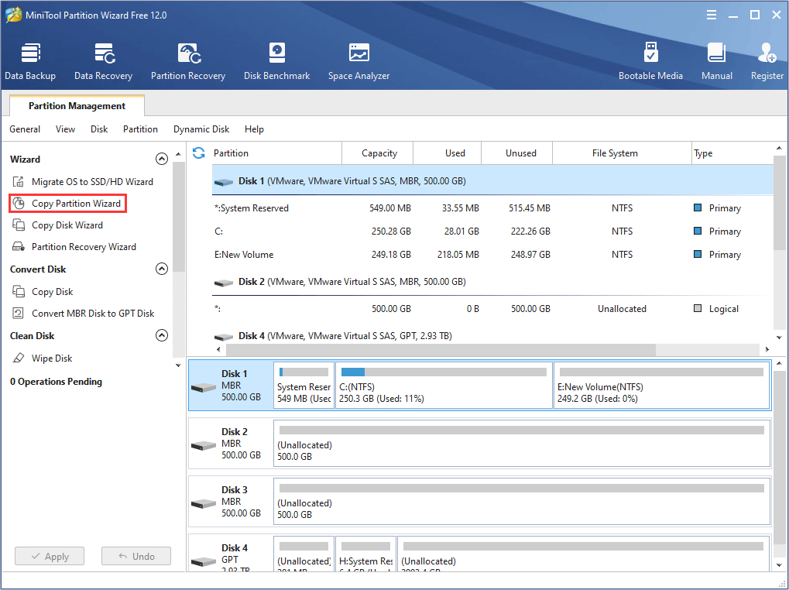Select Disk 3 unallocated 500.0 GB block
This screenshot has height=590, width=789.
click(522, 501)
